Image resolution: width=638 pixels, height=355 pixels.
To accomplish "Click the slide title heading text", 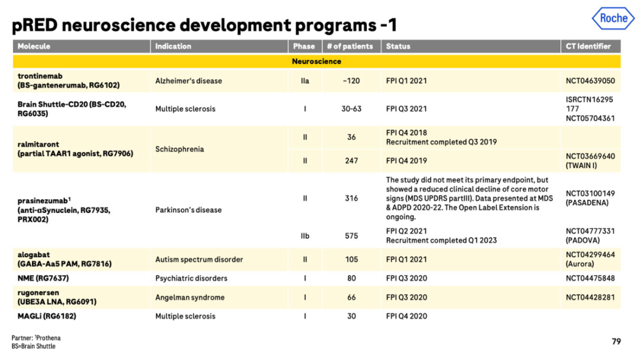I will pos(204,25).
